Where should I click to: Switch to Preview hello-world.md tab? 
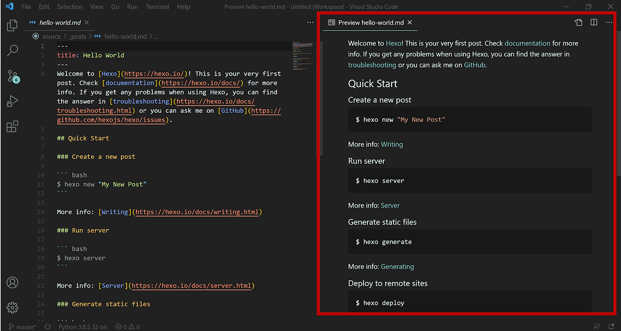(371, 22)
